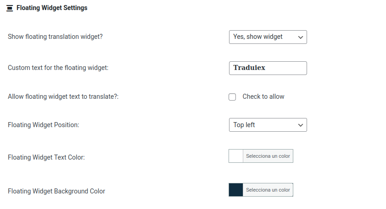
Task: Click the white text color swatch
Action: (236, 156)
